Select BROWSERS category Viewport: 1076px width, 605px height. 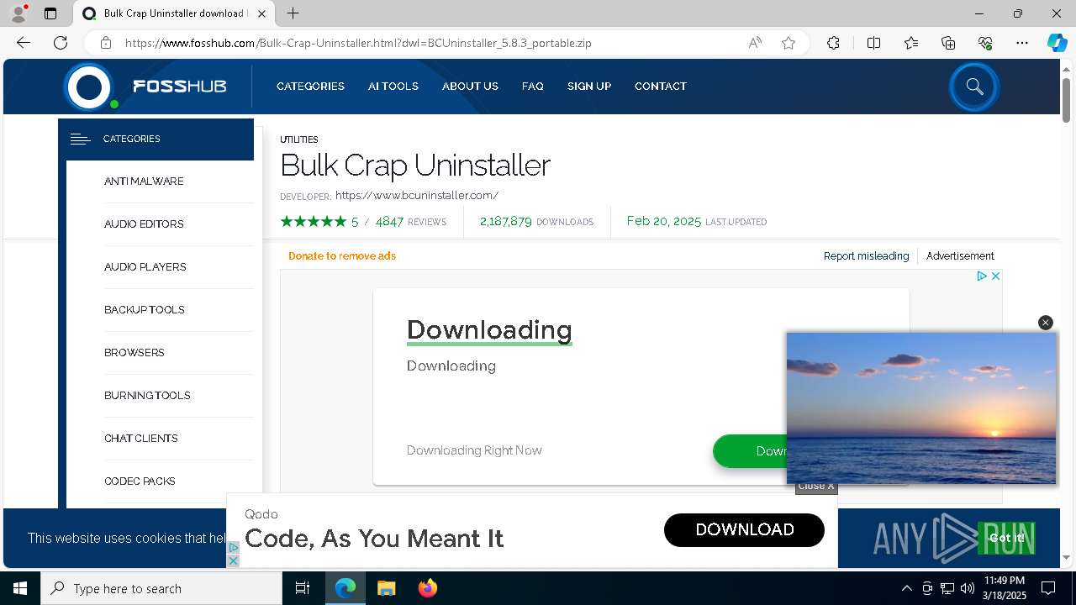click(134, 353)
